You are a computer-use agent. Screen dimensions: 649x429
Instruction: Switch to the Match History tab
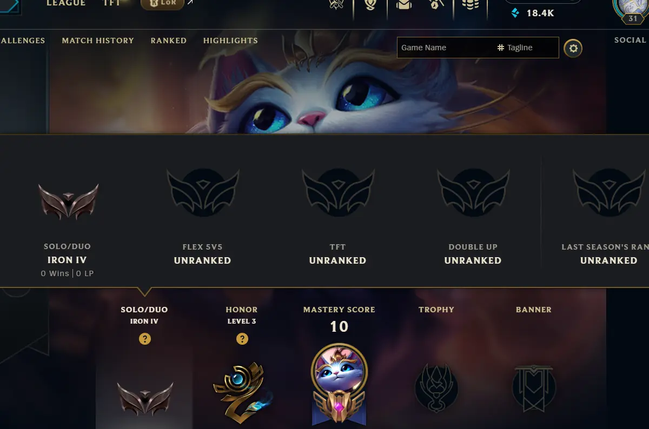[98, 41]
